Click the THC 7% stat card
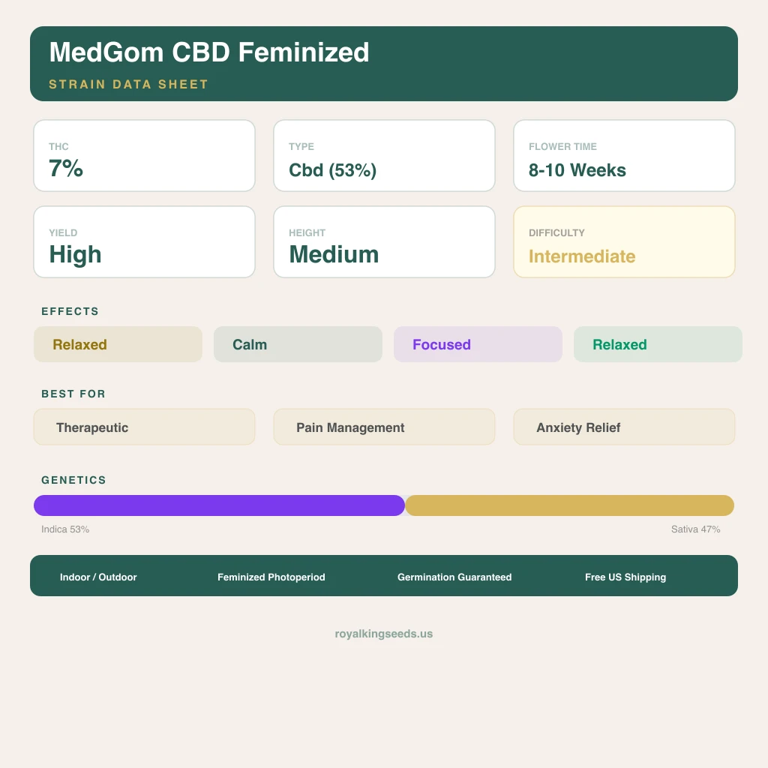Viewport: 768px width, 768px height. [144, 156]
